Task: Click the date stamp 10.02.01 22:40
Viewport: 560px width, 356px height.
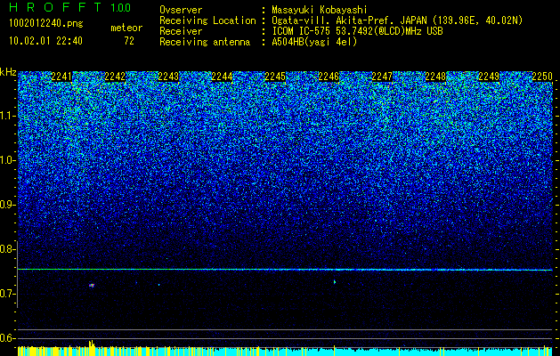Action: (x=45, y=41)
